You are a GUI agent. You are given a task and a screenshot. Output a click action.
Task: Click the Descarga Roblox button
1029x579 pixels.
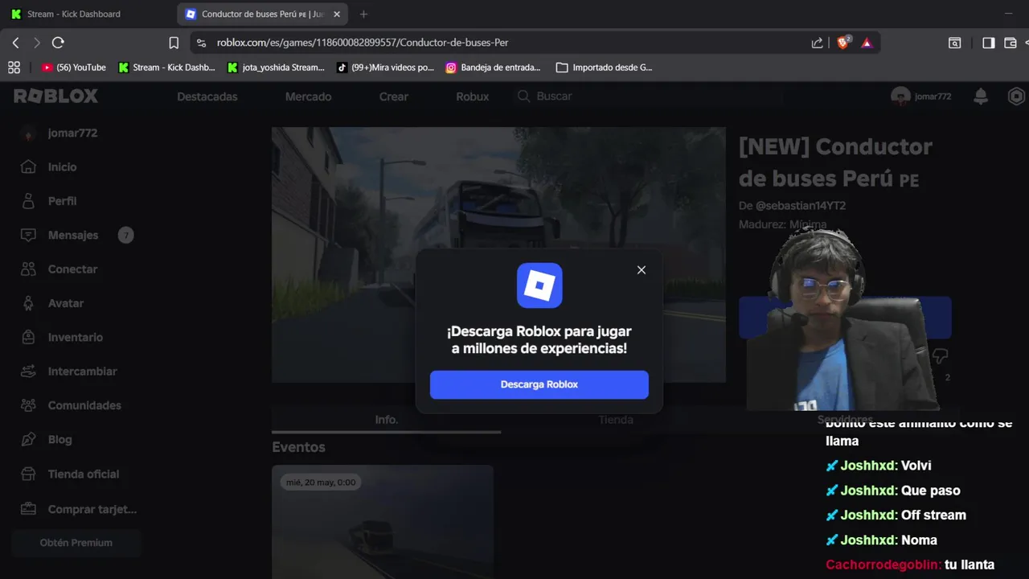click(539, 384)
